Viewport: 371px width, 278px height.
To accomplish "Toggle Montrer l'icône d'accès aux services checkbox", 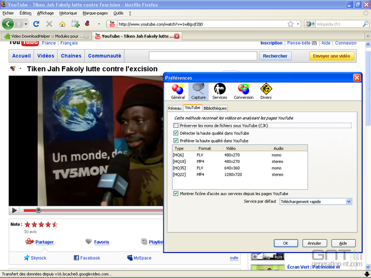I will point(176,194).
